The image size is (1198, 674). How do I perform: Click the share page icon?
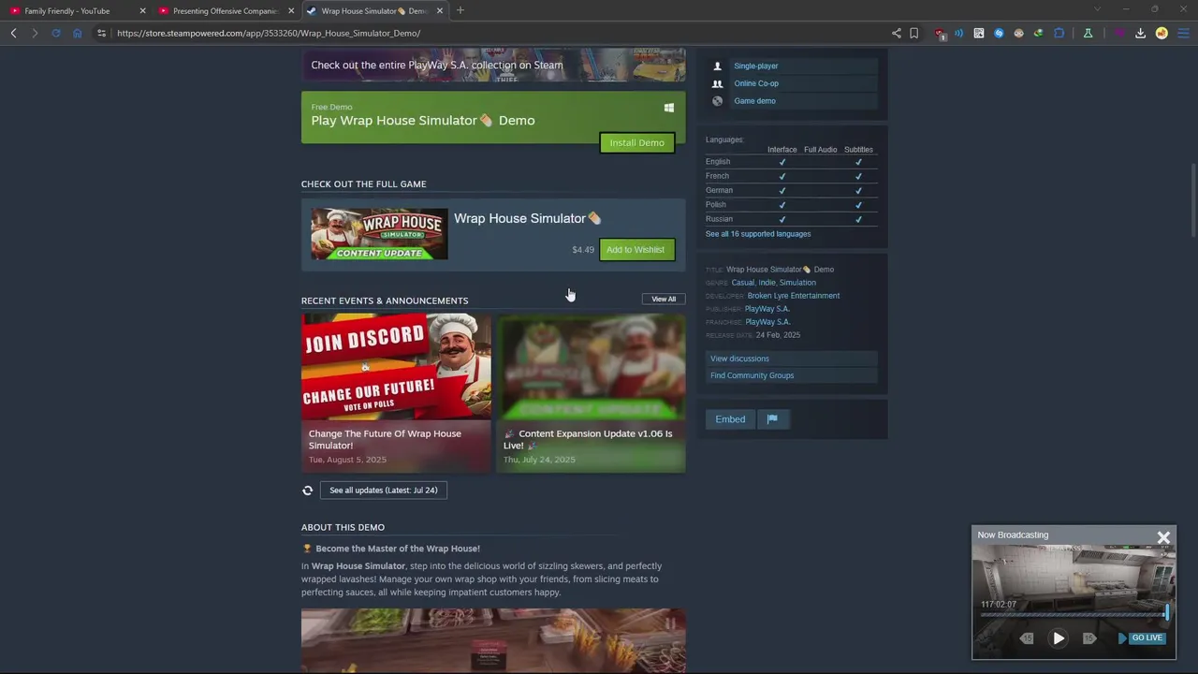[897, 33]
